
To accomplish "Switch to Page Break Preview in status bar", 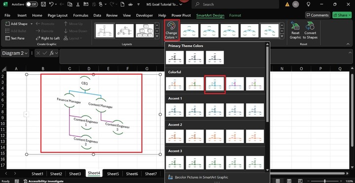I will coord(301,181).
